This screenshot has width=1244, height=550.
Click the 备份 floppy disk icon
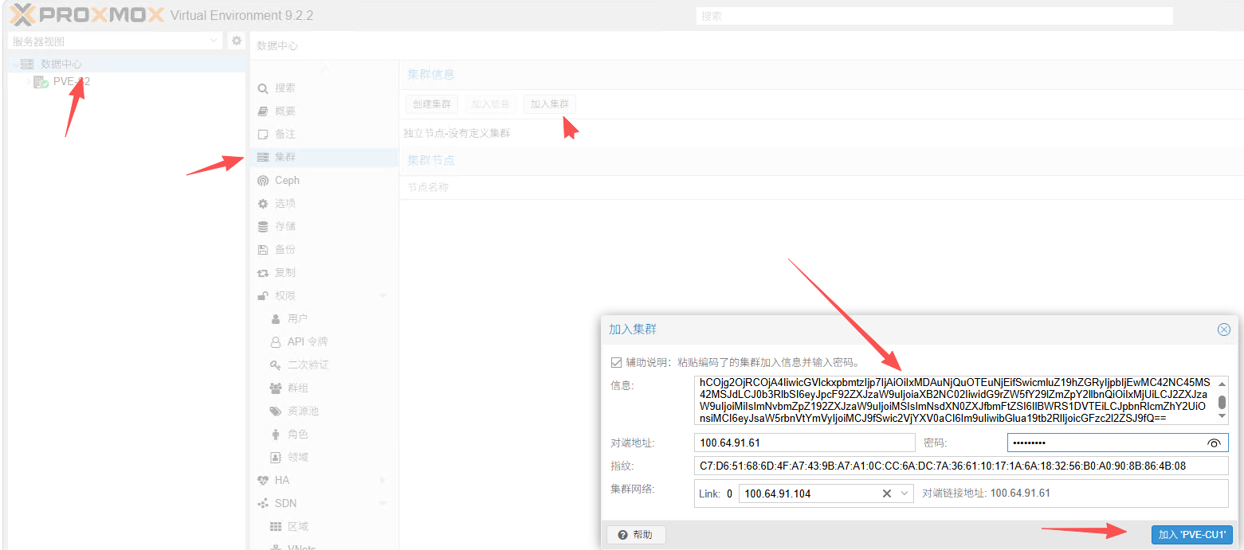coord(263,250)
